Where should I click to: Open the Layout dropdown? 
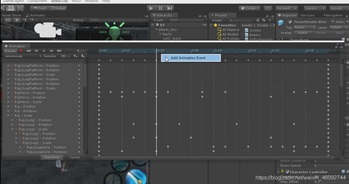coord(339,8)
